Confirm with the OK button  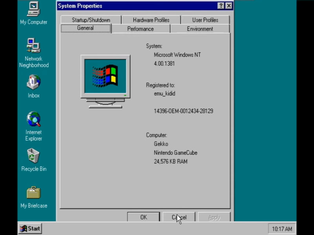pyautogui.click(x=144, y=217)
